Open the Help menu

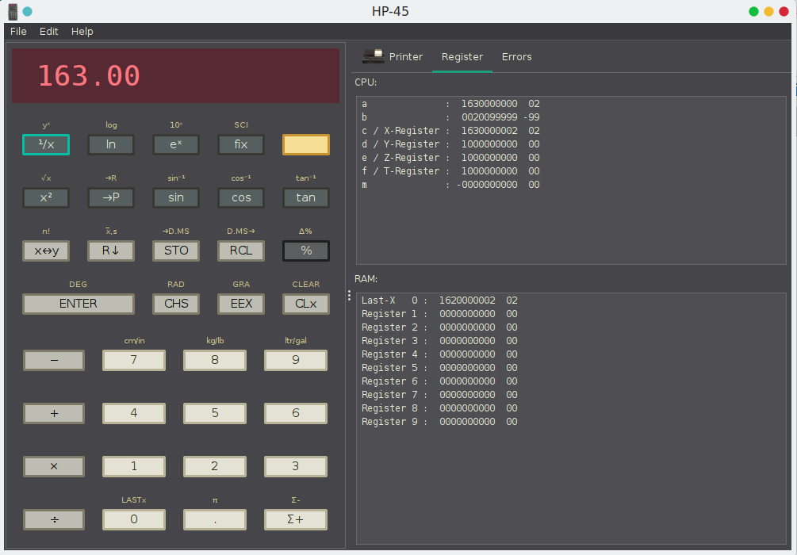(82, 32)
